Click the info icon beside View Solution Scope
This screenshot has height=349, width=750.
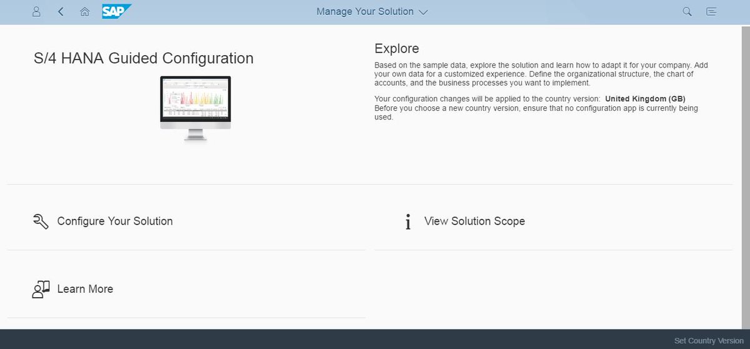(408, 221)
